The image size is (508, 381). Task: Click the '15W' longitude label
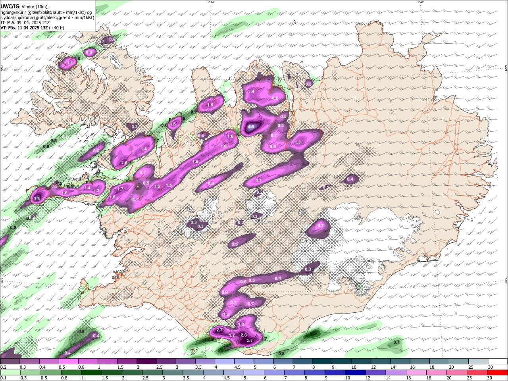point(420,2)
